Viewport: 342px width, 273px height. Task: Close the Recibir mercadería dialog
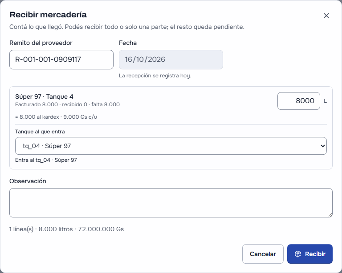click(x=326, y=16)
